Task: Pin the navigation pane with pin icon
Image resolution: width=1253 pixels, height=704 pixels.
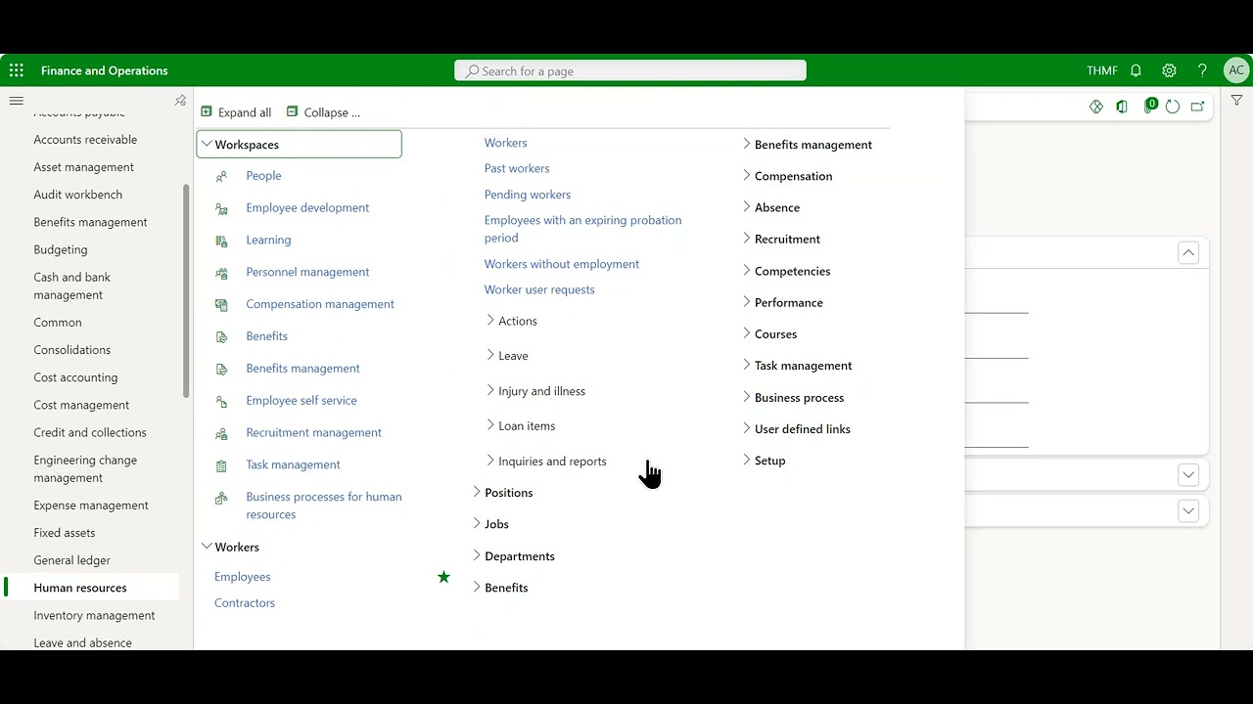Action: tap(180, 101)
